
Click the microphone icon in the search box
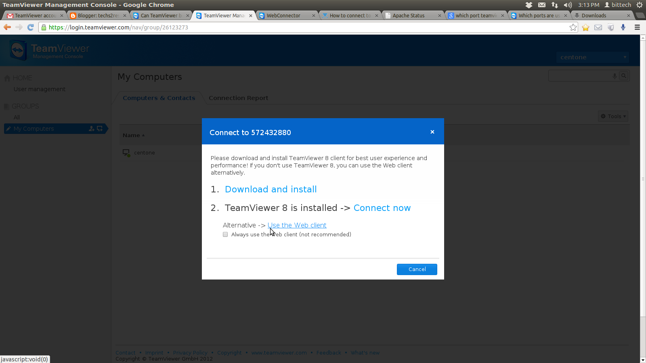click(615, 76)
